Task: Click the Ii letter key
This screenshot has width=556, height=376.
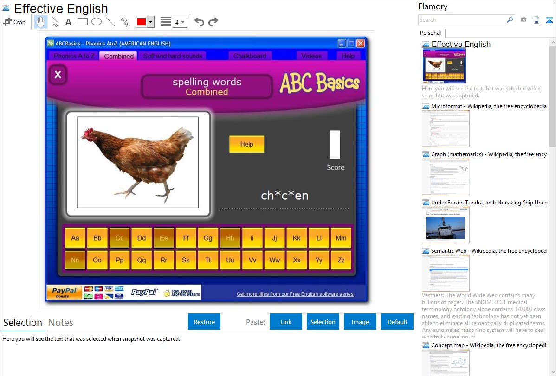Action: coord(252,238)
